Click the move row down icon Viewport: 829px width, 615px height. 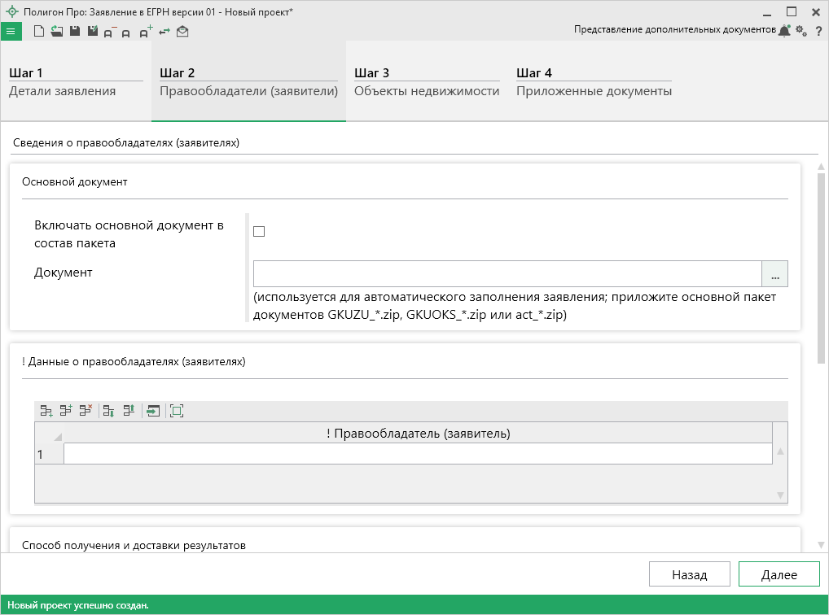(x=108, y=411)
